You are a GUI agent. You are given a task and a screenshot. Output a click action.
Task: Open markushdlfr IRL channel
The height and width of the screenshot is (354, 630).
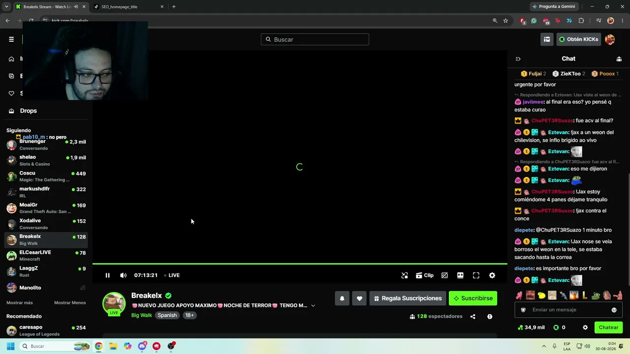[46, 192]
